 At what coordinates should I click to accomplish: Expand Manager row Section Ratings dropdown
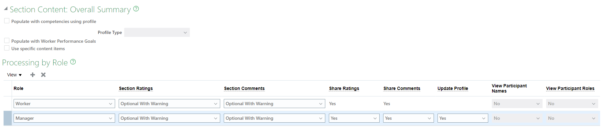[x=169, y=118]
